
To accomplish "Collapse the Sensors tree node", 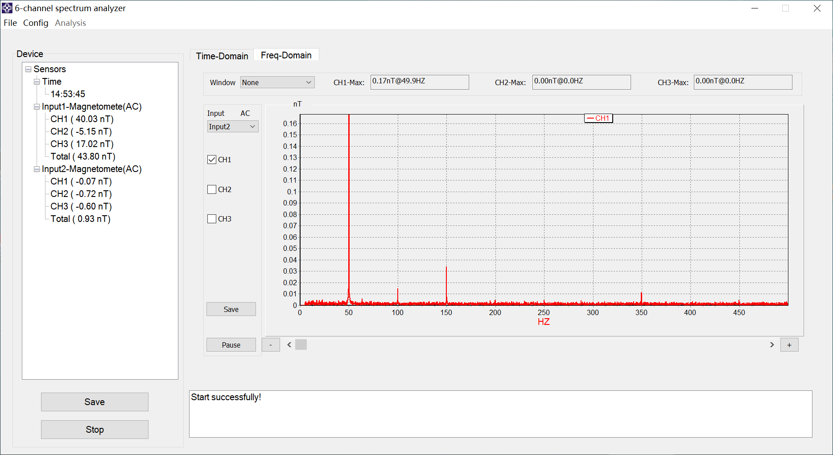I will pyautogui.click(x=29, y=69).
